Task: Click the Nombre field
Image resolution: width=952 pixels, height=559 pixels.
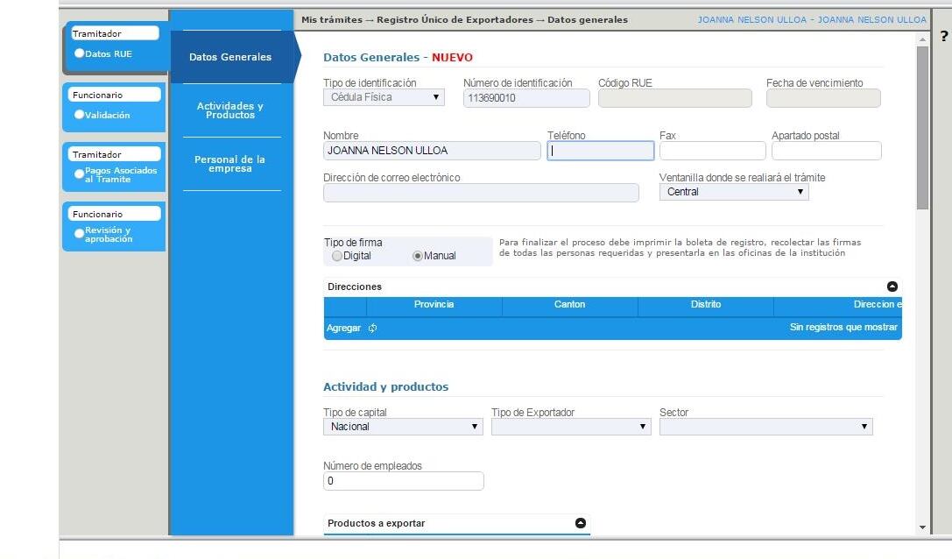Action: (432, 152)
